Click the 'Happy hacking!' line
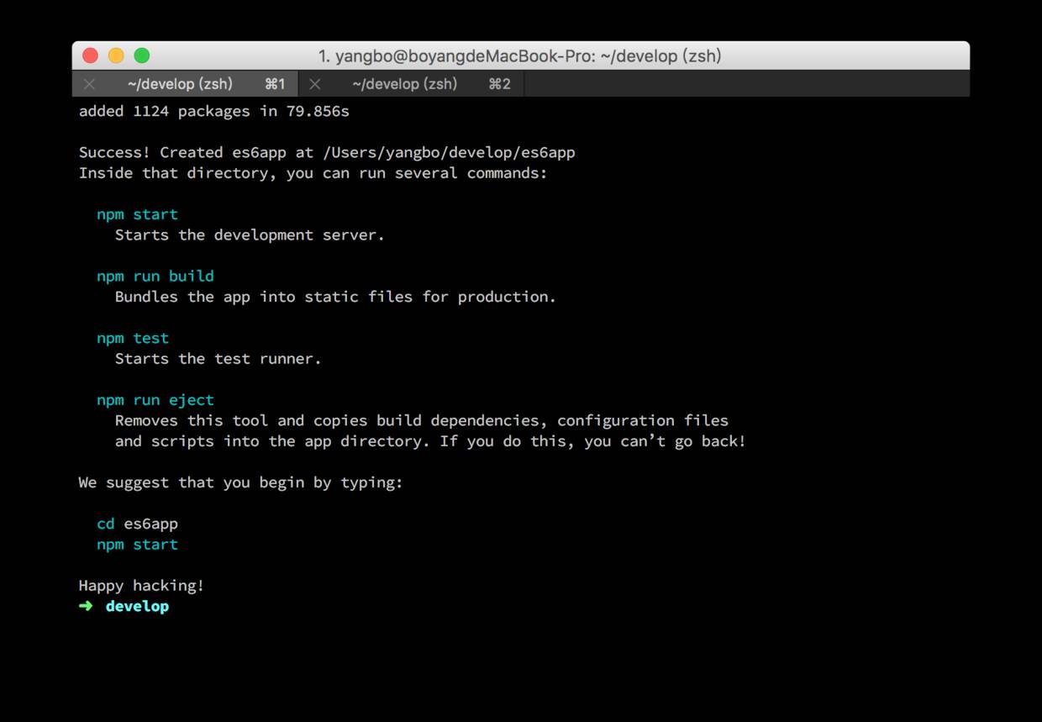This screenshot has width=1042, height=722. [141, 586]
